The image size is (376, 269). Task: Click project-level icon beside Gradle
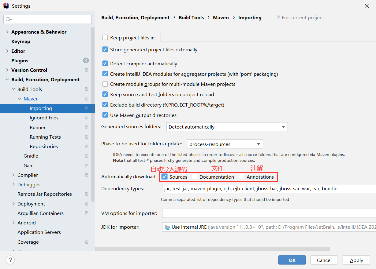(86, 156)
